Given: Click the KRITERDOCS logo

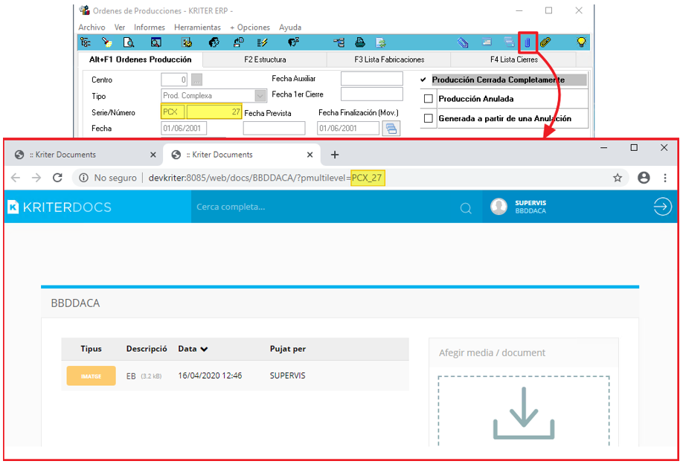Looking at the screenshot, I should 60,207.
